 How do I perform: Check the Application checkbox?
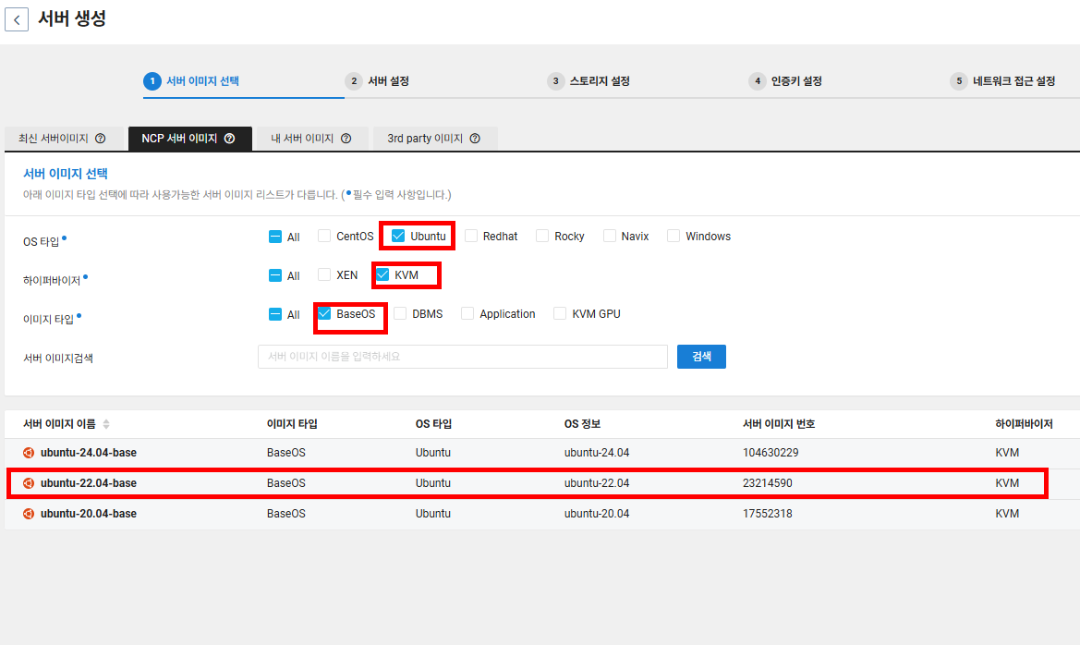click(467, 313)
